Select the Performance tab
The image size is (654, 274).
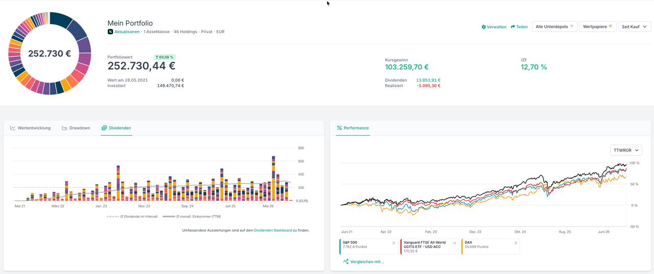pos(353,128)
